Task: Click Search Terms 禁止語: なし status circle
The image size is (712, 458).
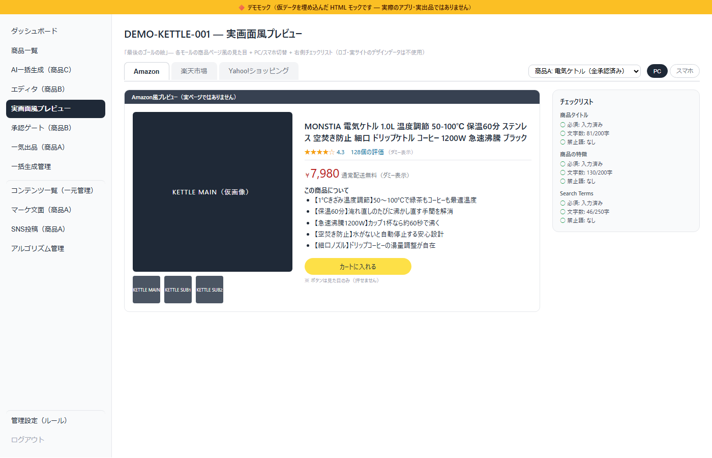Action: click(x=563, y=220)
